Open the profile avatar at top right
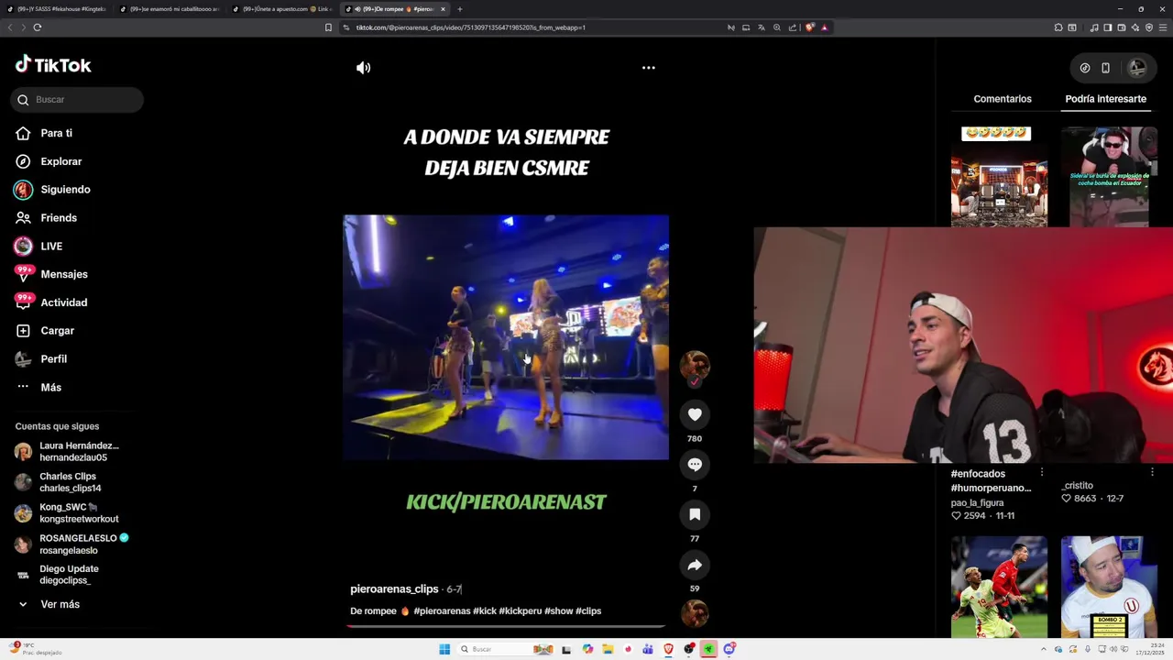This screenshot has width=1173, height=660. pyautogui.click(x=1136, y=68)
